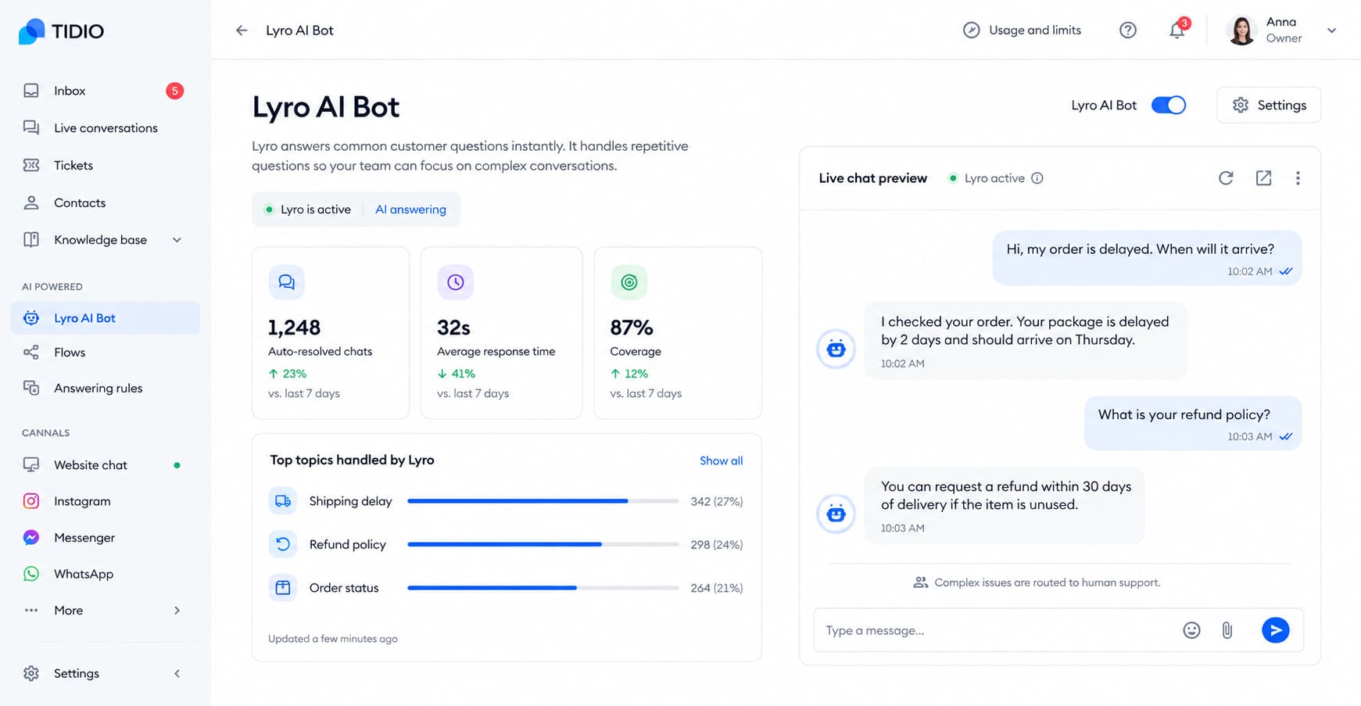Click the 'Updated a few minutes ago' text
This screenshot has width=1361, height=706.
coord(333,639)
